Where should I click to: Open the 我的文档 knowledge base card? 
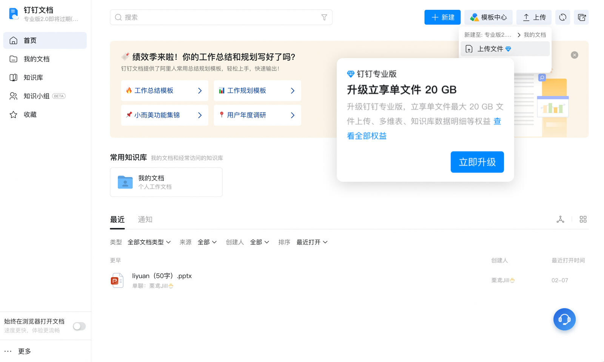(x=166, y=182)
